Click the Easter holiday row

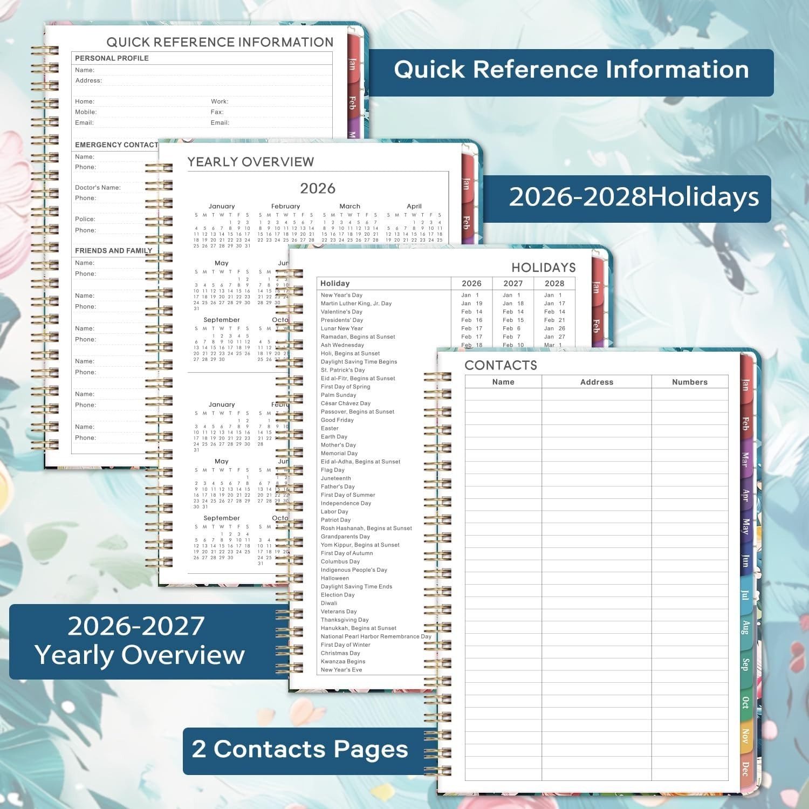click(x=376, y=428)
